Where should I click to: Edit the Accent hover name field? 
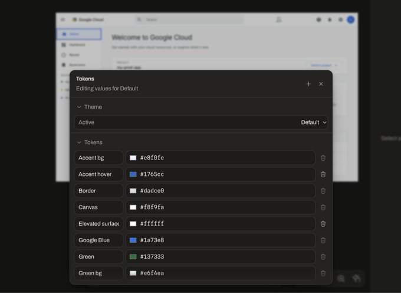tap(98, 174)
